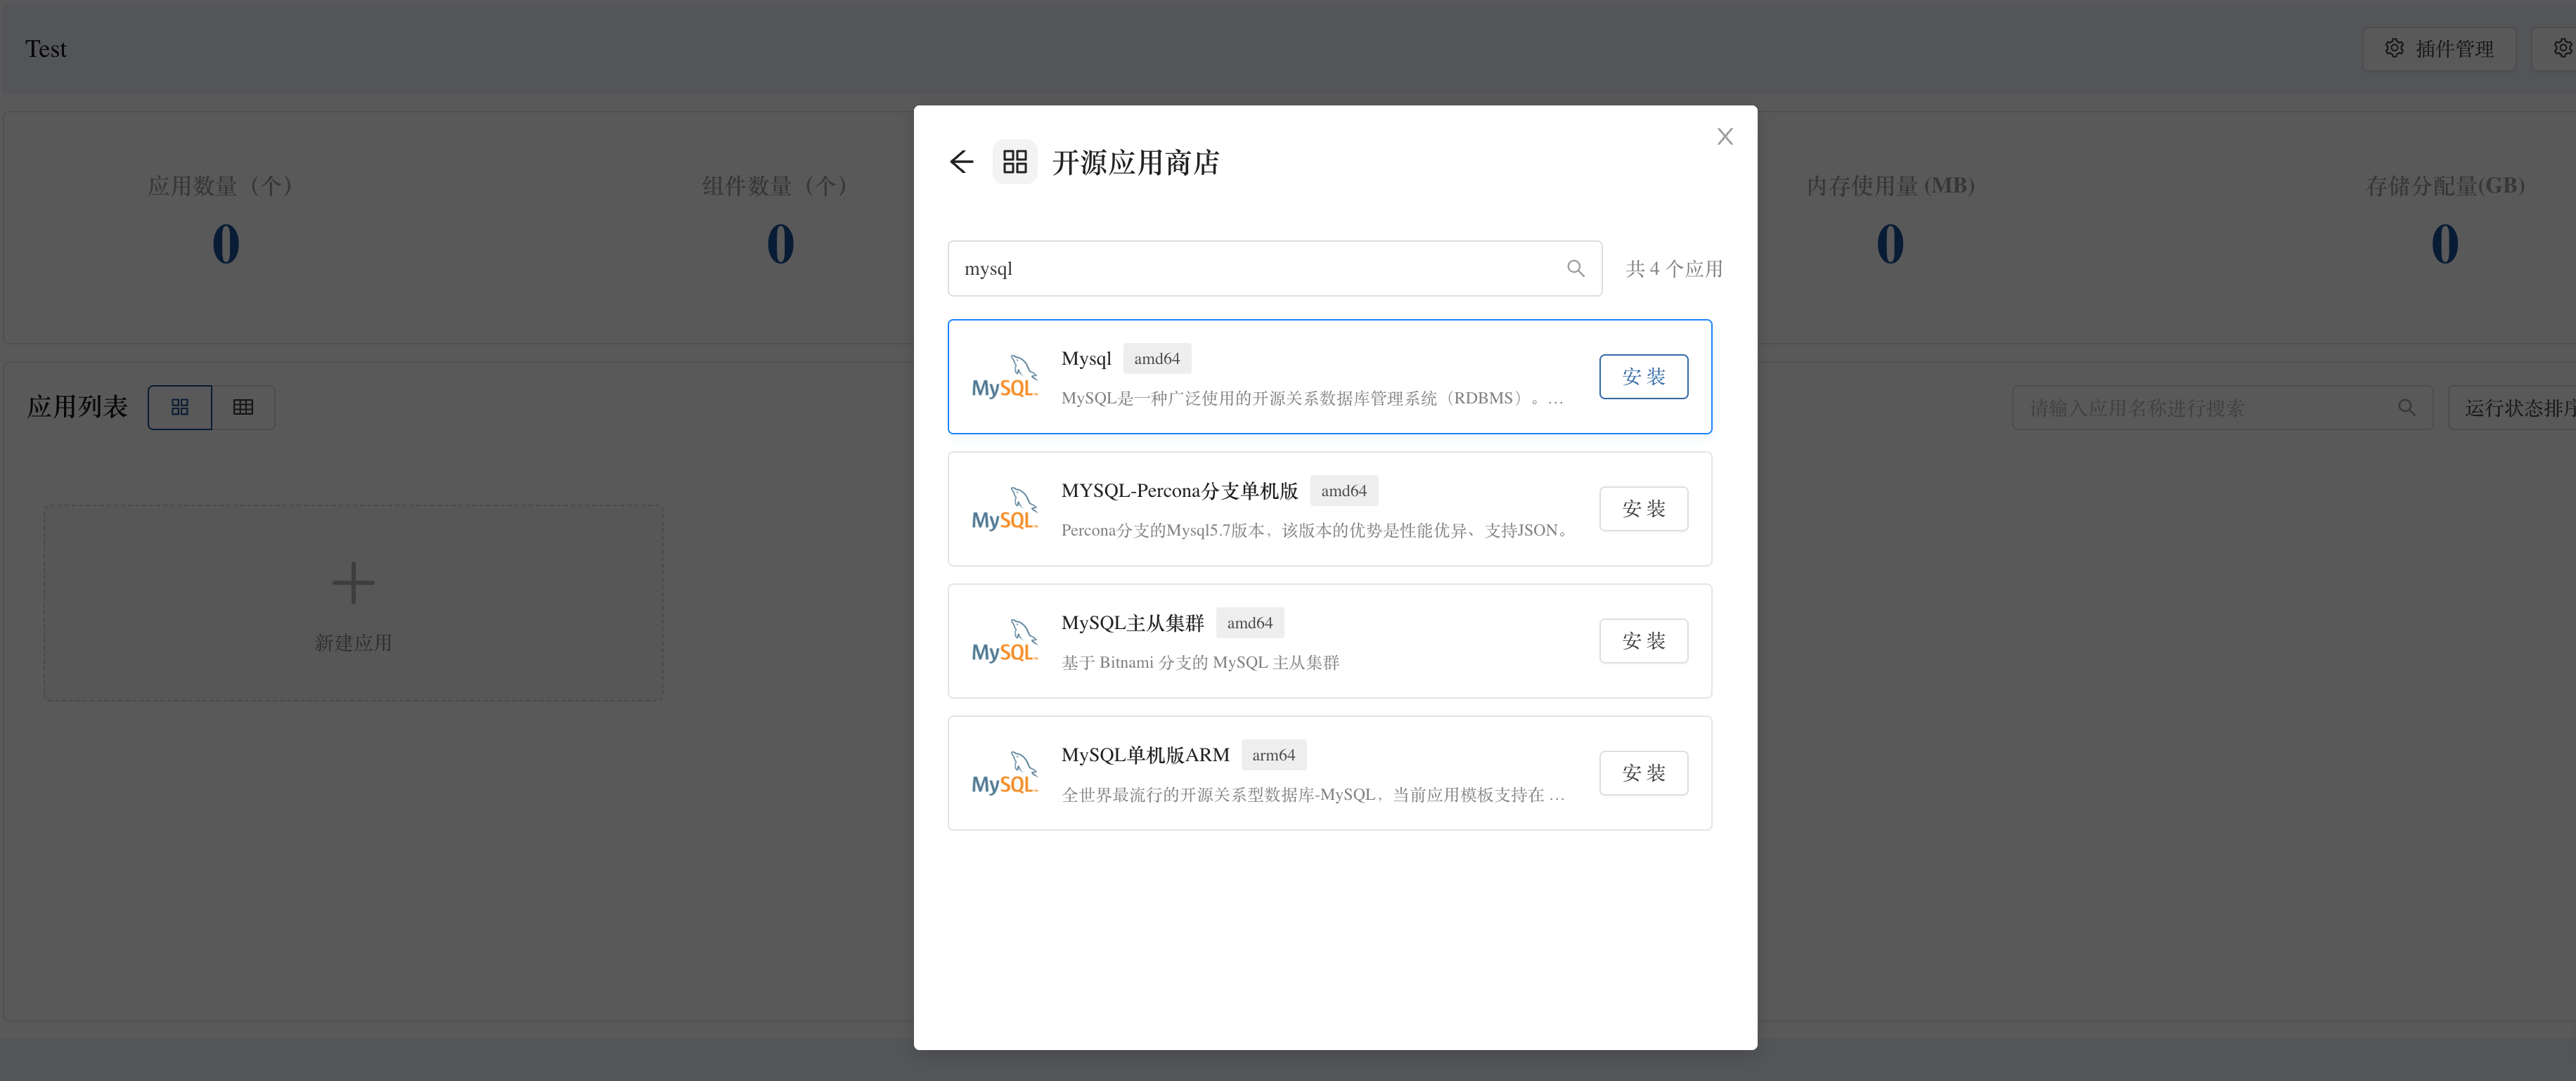
Task: Switch the app list to card grid view
Action: [180, 407]
